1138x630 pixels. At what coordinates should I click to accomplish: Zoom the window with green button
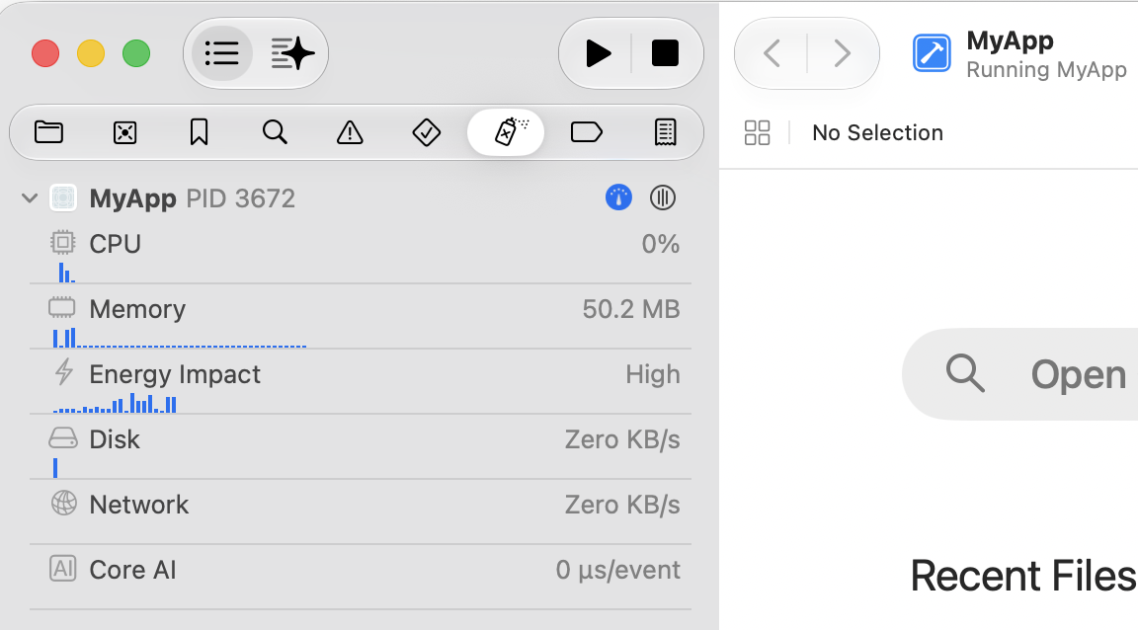tap(136, 53)
